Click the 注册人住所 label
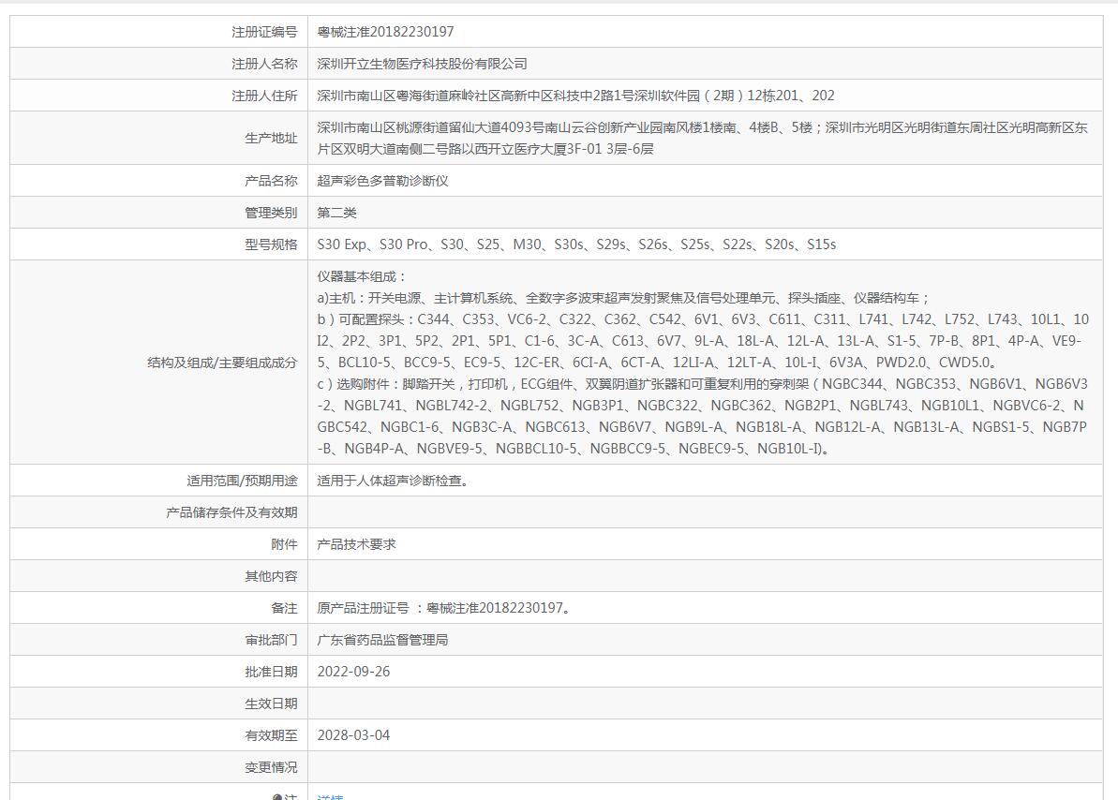Screen dimensions: 1118x800 (264, 96)
